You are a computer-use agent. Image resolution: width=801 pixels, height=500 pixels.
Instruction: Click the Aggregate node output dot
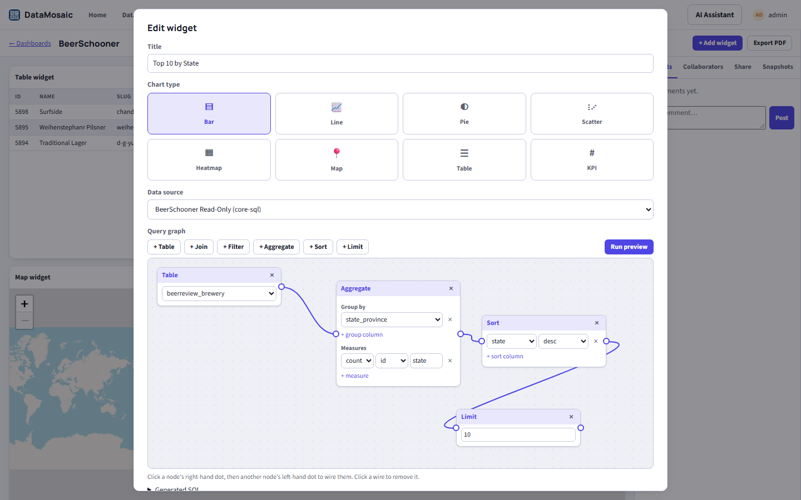tap(461, 334)
